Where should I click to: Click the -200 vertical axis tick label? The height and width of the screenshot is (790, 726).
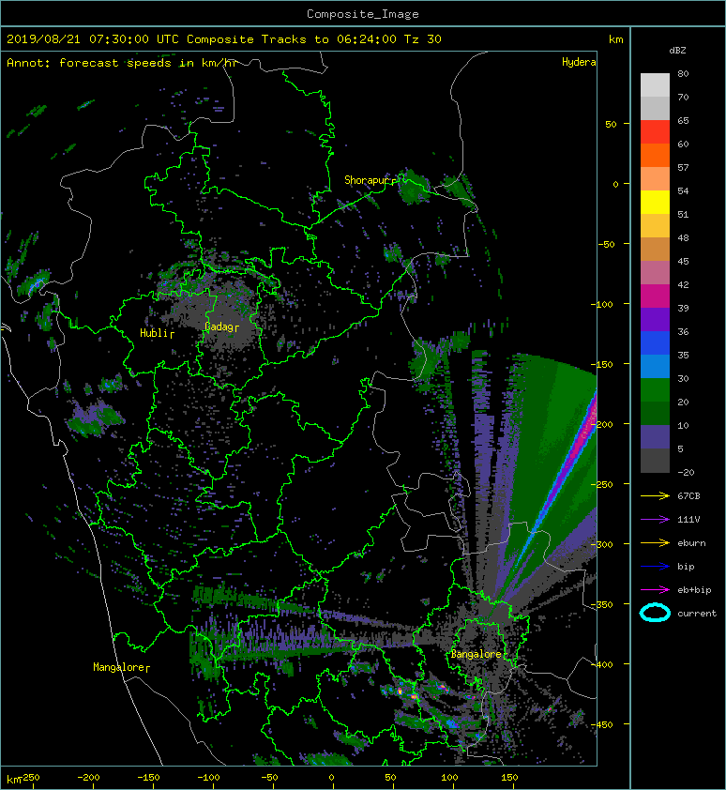coord(601,424)
